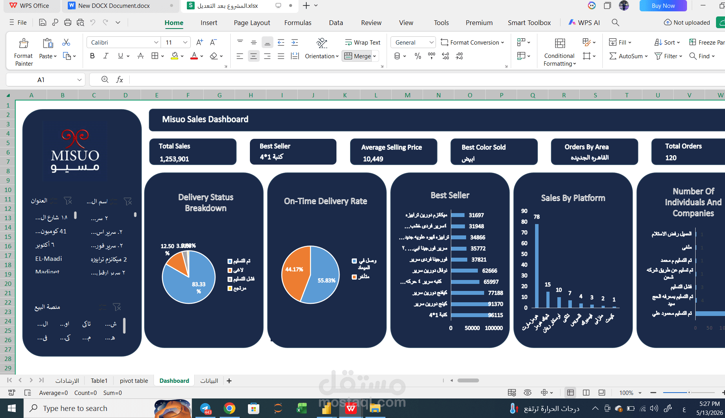
Task: Open the font color red swatch
Action: [194, 56]
